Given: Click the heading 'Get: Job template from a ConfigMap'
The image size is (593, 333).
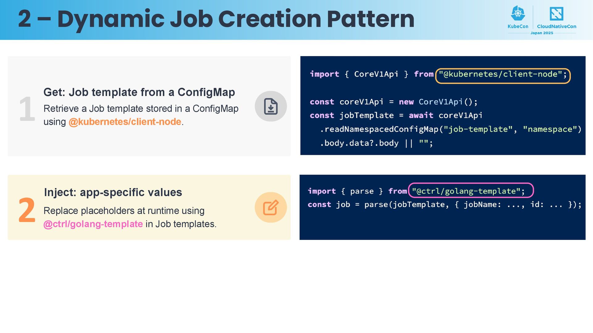Looking at the screenshot, I should pyautogui.click(x=139, y=92).
